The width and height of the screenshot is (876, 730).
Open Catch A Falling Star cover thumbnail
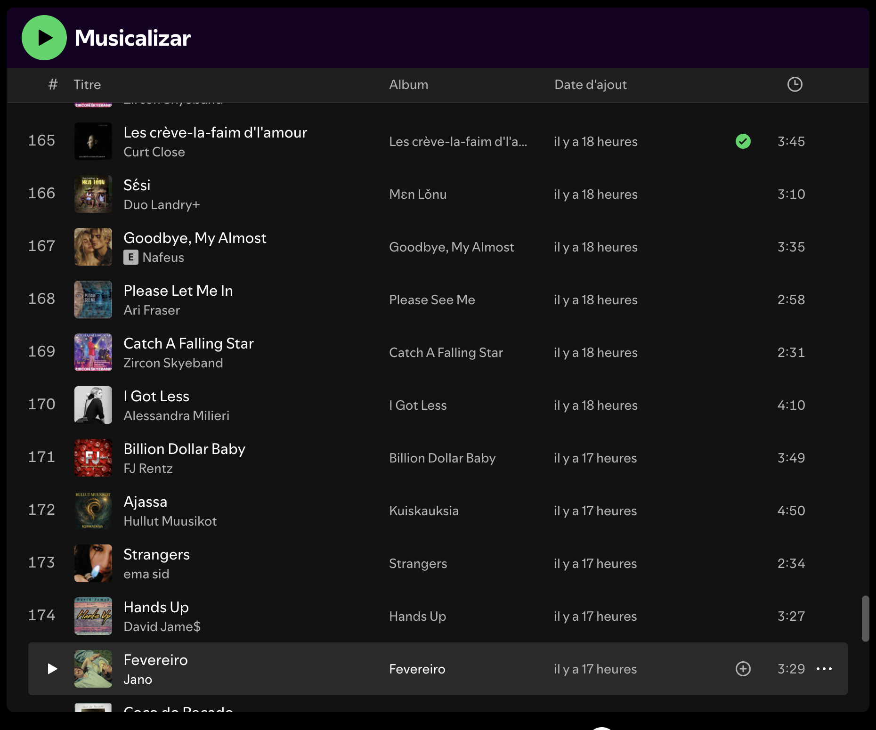[93, 352]
